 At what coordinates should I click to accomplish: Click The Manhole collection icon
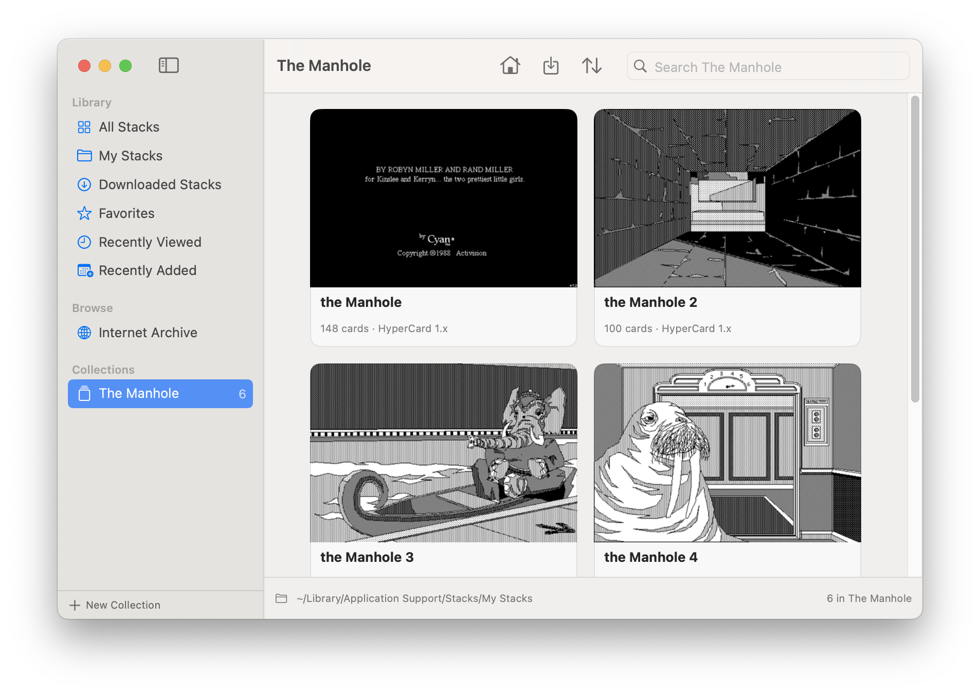(x=84, y=394)
